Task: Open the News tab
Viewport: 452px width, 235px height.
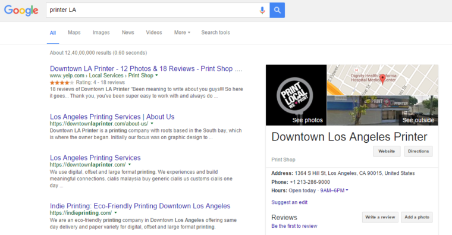Action: [x=128, y=33]
